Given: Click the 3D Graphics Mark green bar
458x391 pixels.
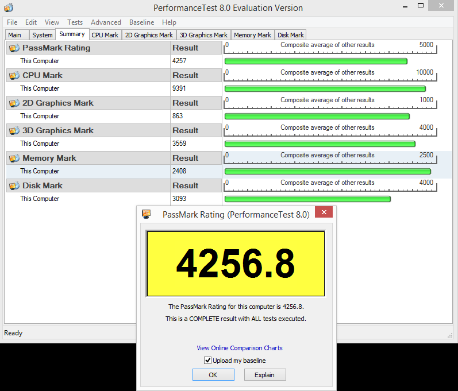Looking at the screenshot, I should click(x=320, y=144).
